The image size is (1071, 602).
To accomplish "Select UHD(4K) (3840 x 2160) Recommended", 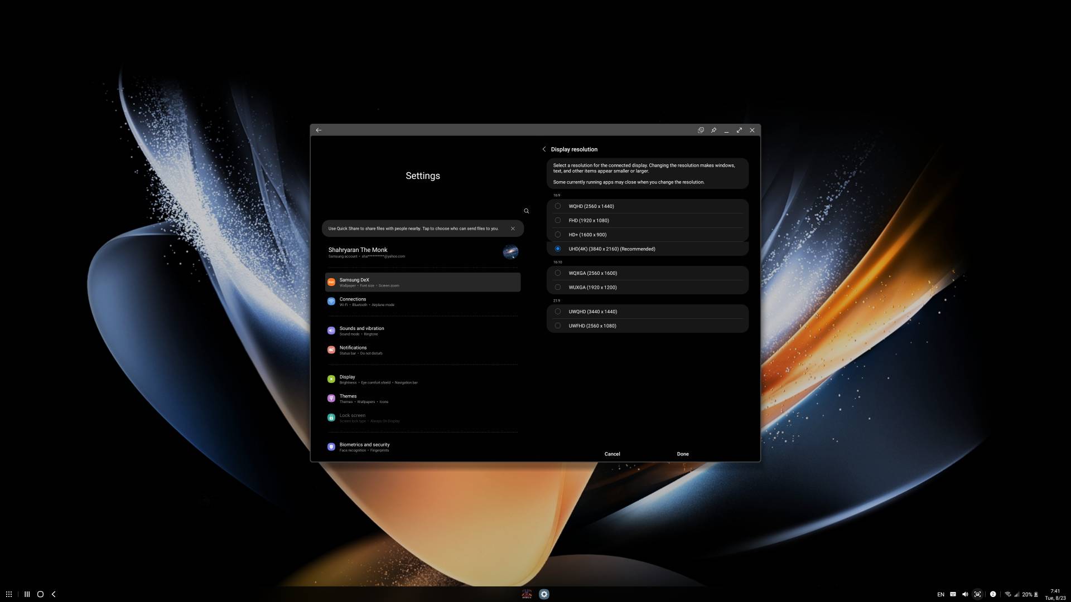I will point(648,249).
